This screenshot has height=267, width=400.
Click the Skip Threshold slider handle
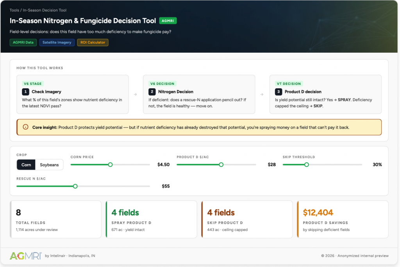pos(307,165)
